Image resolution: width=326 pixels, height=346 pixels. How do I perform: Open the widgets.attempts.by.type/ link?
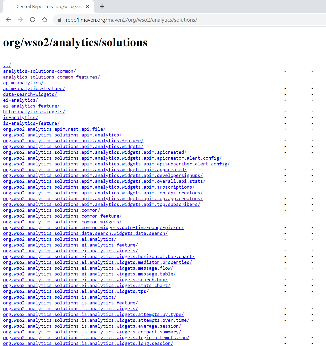93,315
